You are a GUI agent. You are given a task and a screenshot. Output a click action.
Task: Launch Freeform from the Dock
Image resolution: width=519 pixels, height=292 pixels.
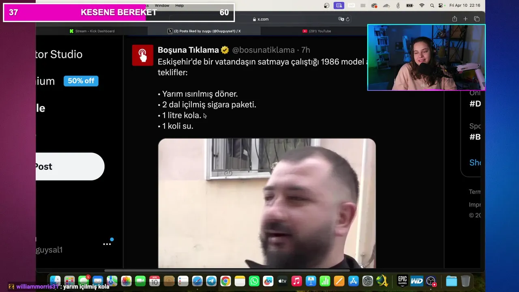[268, 281]
